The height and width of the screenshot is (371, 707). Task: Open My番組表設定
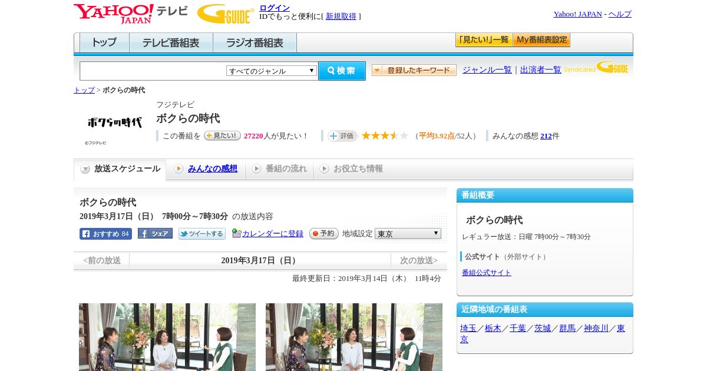coord(541,40)
